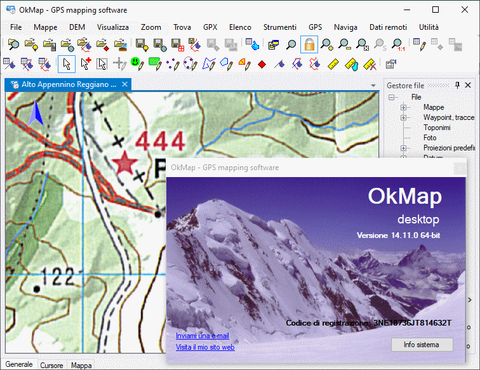
Task: Open the properties sheet toolbar icon
Action: tap(391, 64)
